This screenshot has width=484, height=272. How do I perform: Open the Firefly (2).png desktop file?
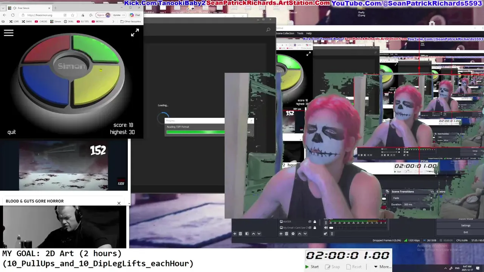tap(361, 14)
